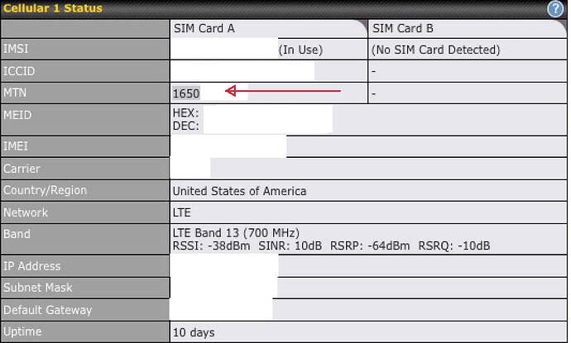This screenshot has height=343, width=571.
Task: Click the Default Gateway row label
Action: click(47, 310)
